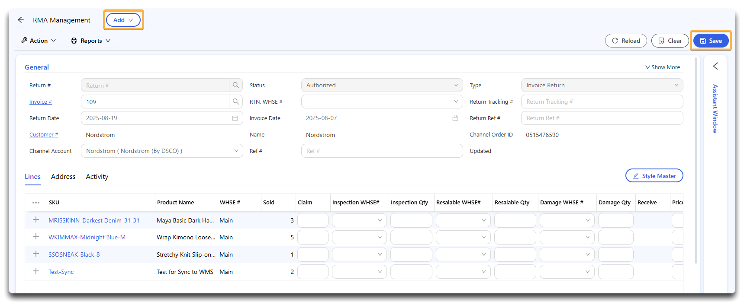Open Resalable WHSE# dropdown for WKIMMAX row
The width and height of the screenshot is (744, 302).
click(x=463, y=237)
